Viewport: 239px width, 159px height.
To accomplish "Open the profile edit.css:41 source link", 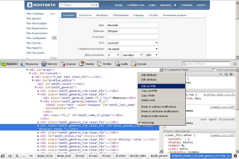I will pos(219,95).
